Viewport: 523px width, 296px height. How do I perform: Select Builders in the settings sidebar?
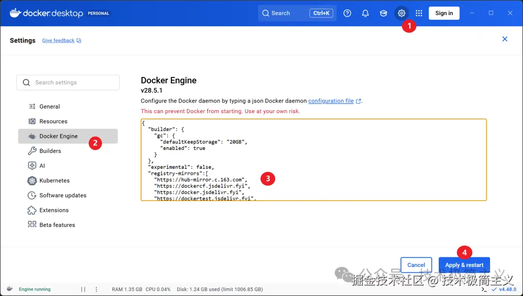(68, 151)
